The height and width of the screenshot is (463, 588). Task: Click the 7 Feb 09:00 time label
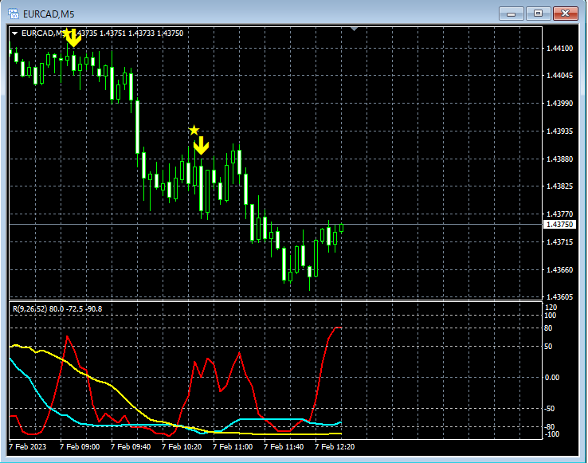tap(80, 447)
